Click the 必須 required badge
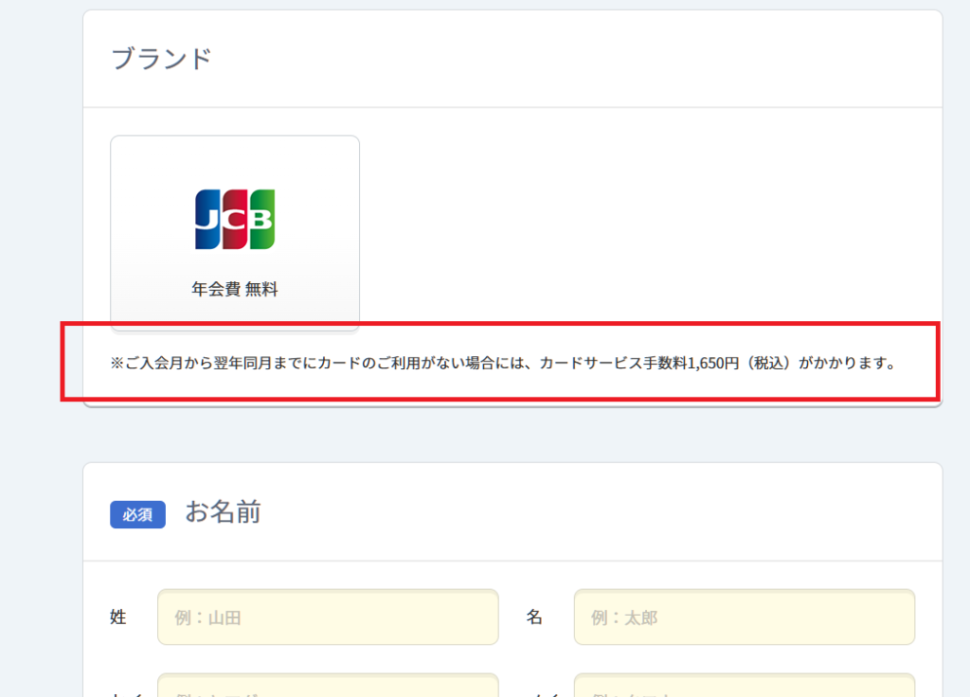Viewport: 970px width, 697px height. [137, 514]
